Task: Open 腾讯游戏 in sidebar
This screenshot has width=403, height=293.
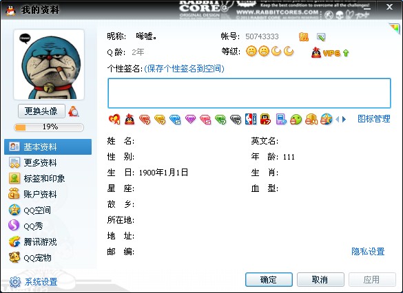Action: pos(48,242)
